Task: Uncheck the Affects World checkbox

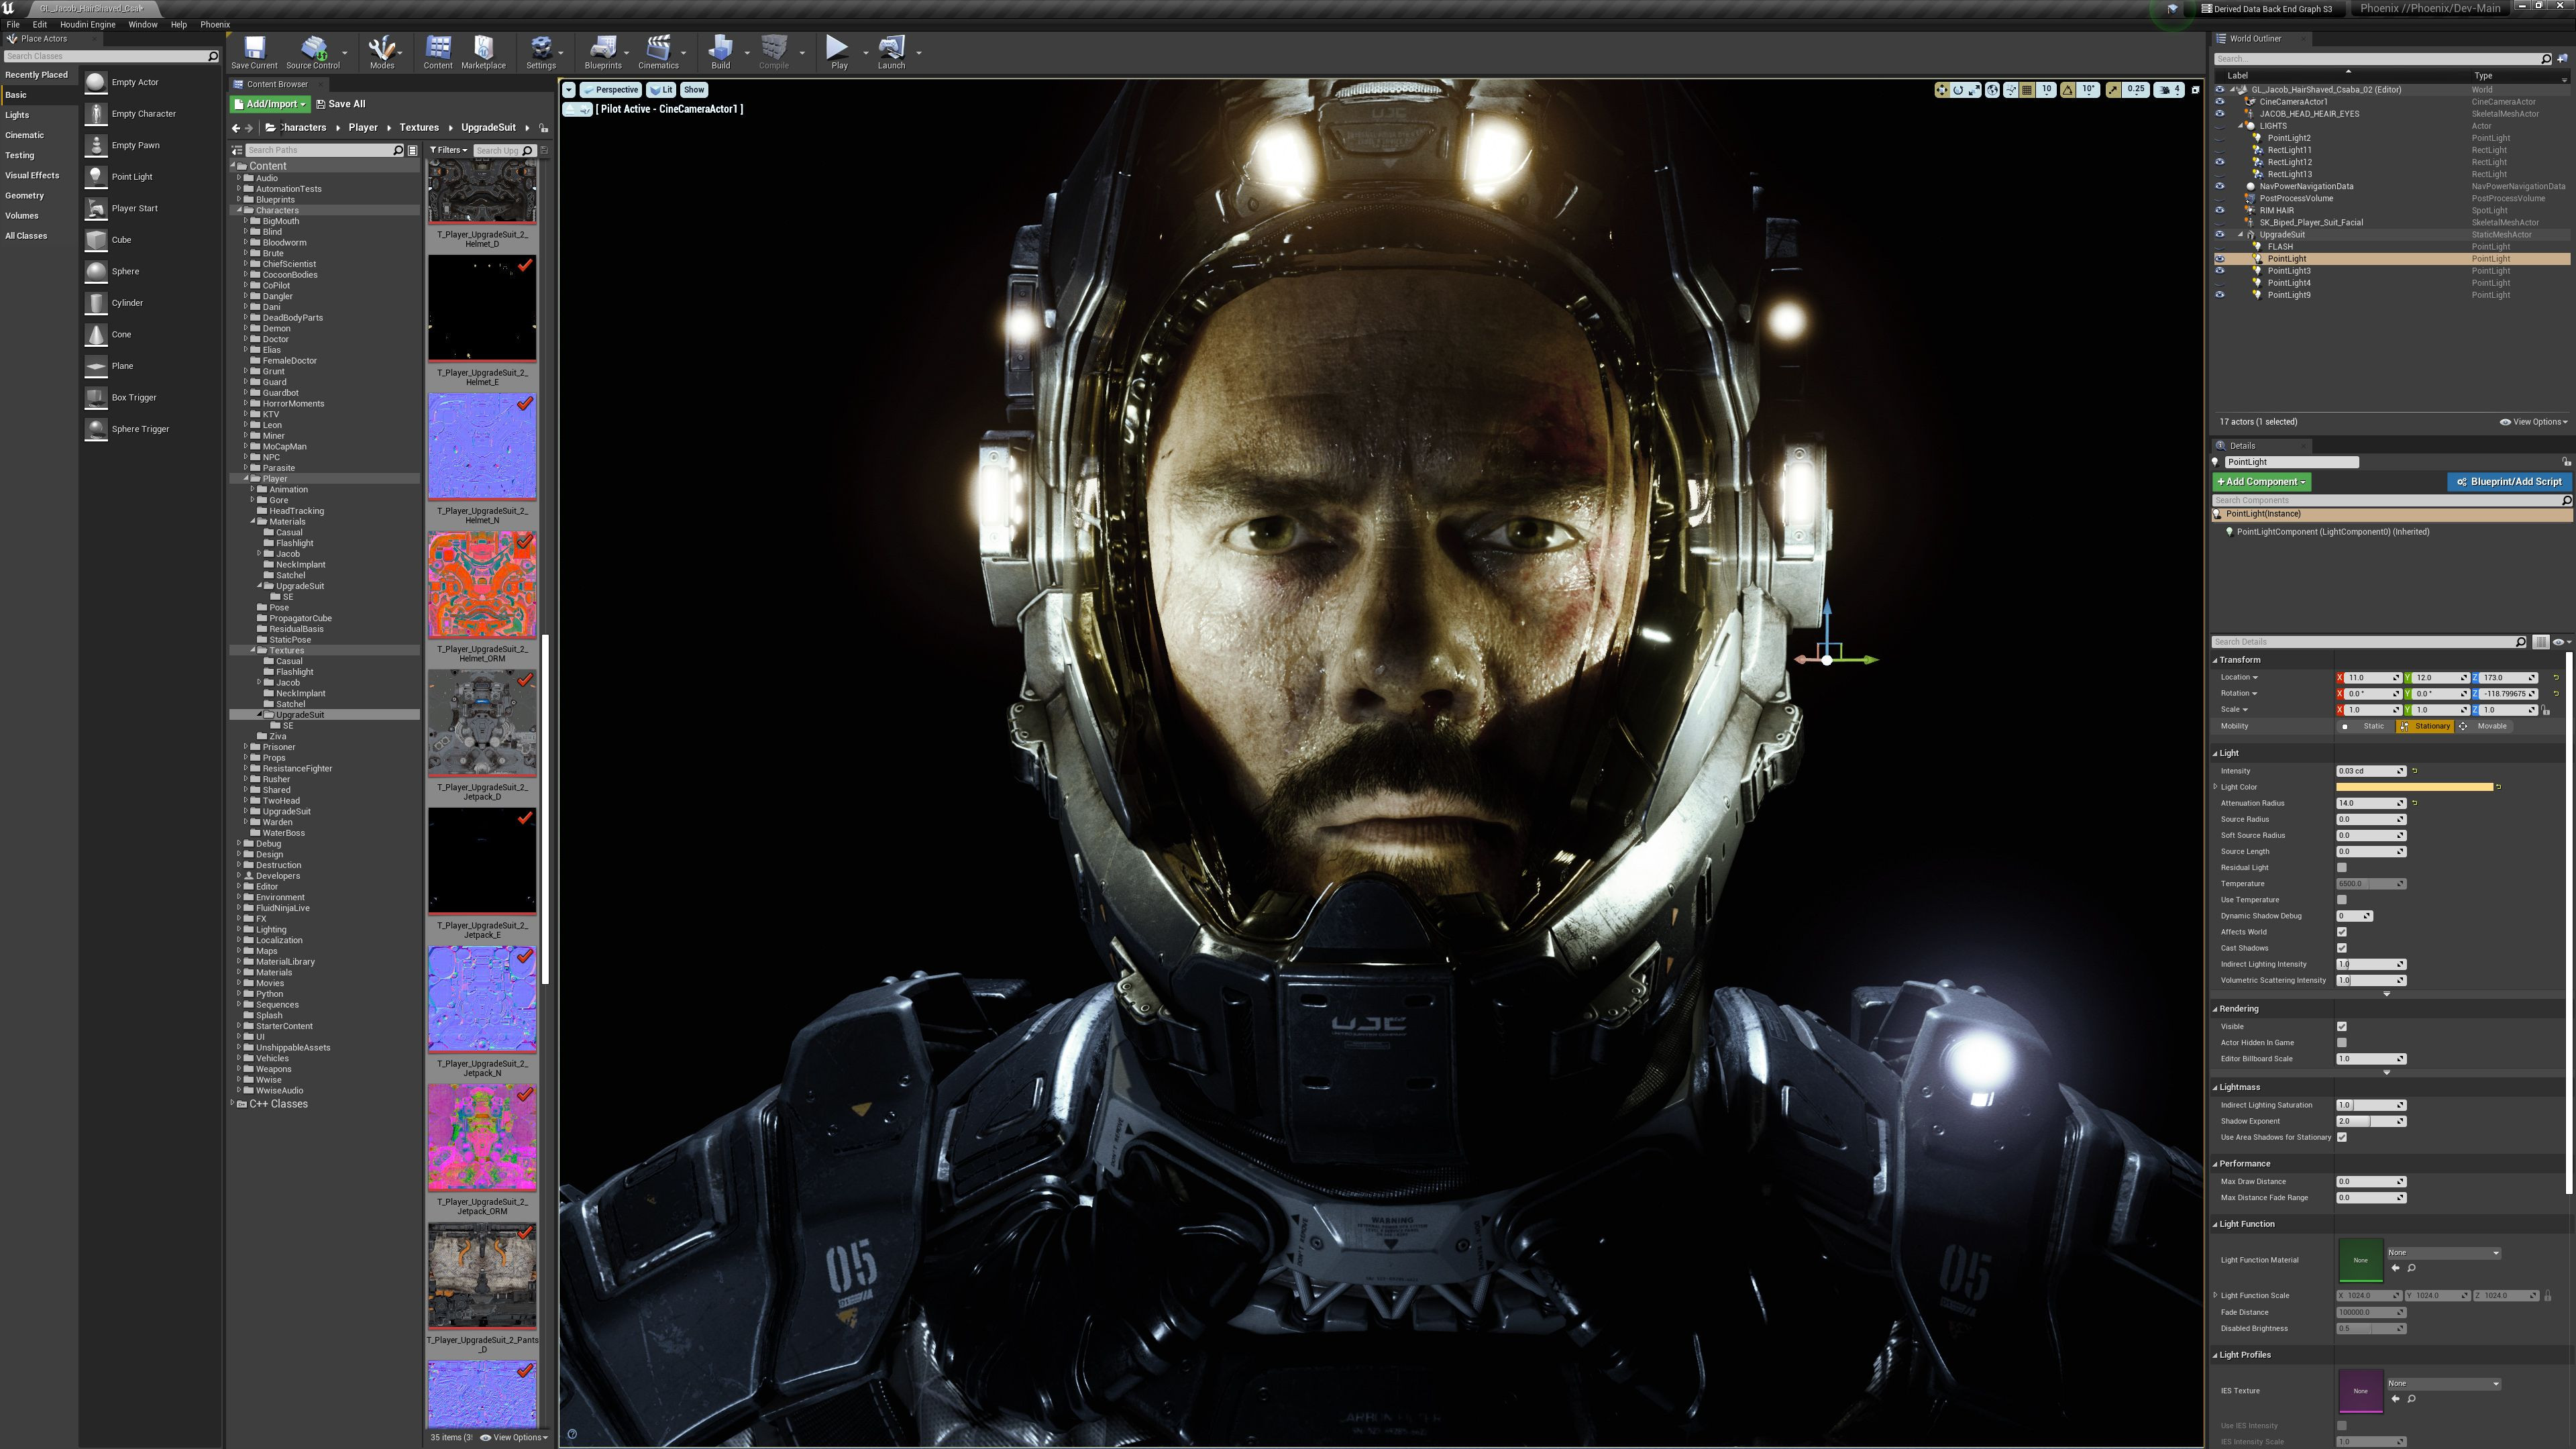Action: (2342, 931)
